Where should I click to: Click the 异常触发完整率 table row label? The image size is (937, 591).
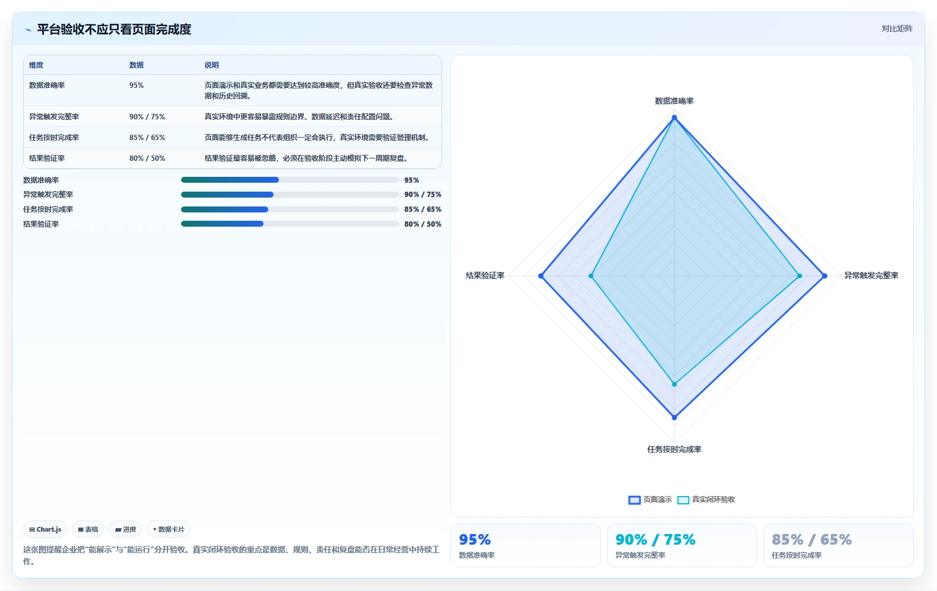54,117
